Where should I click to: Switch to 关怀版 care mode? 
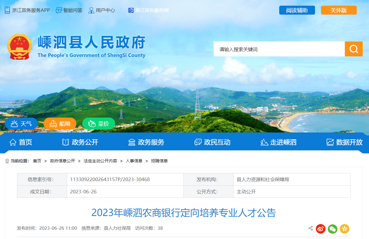click(x=339, y=10)
